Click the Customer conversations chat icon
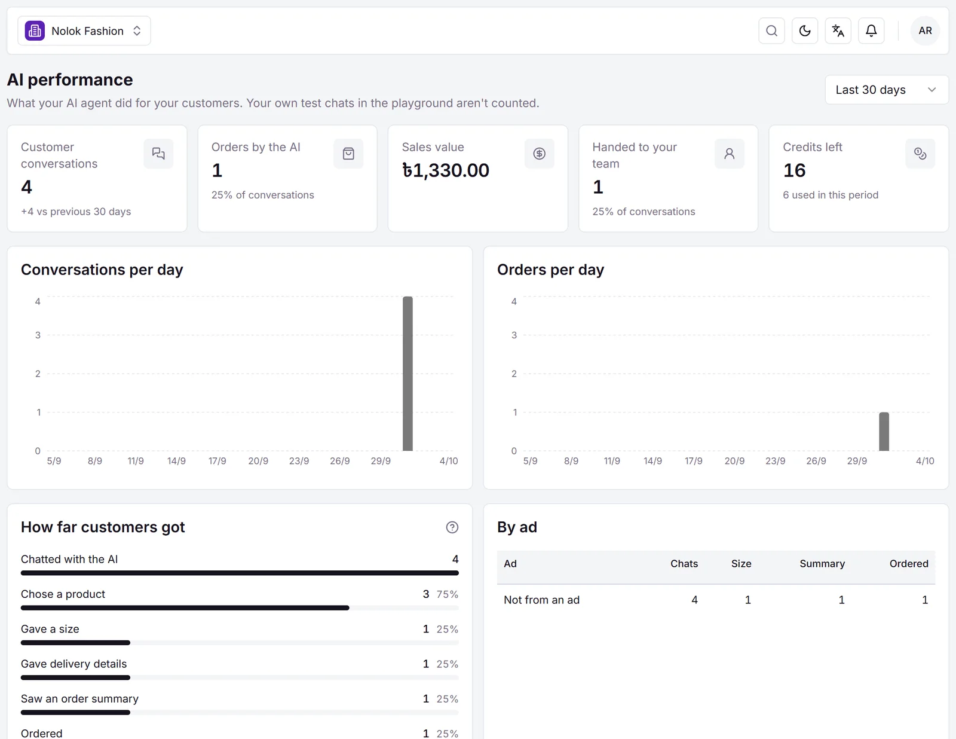The width and height of the screenshot is (956, 739). [x=158, y=154]
